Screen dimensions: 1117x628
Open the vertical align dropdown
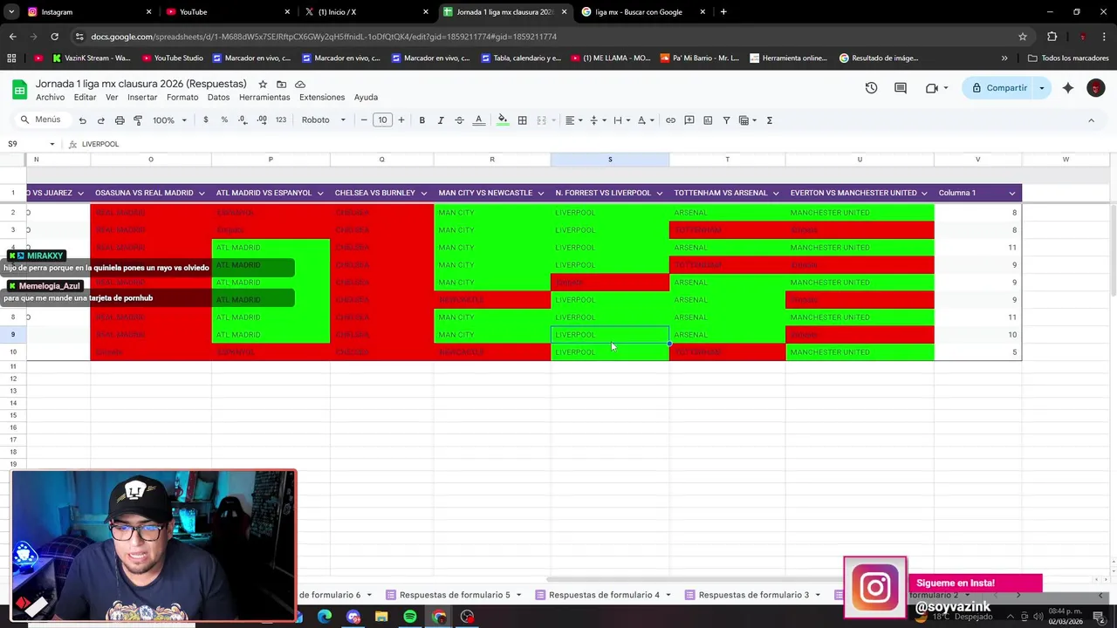click(597, 120)
